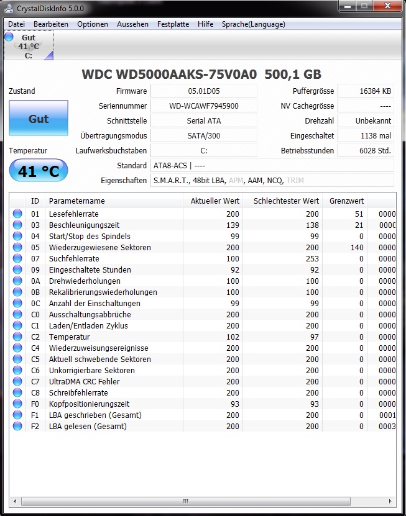
Task: Click the Aktueller Wert column header
Action: click(213, 201)
